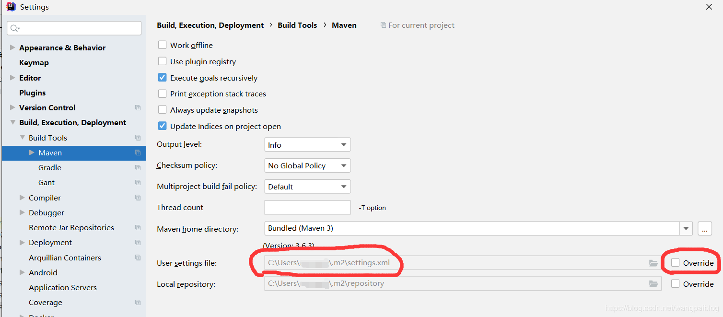Click project-level icon beside Gant

(138, 183)
